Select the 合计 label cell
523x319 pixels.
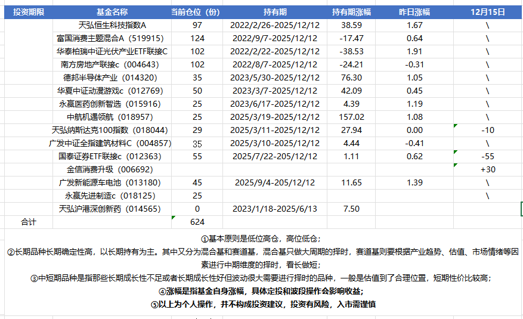(29, 222)
